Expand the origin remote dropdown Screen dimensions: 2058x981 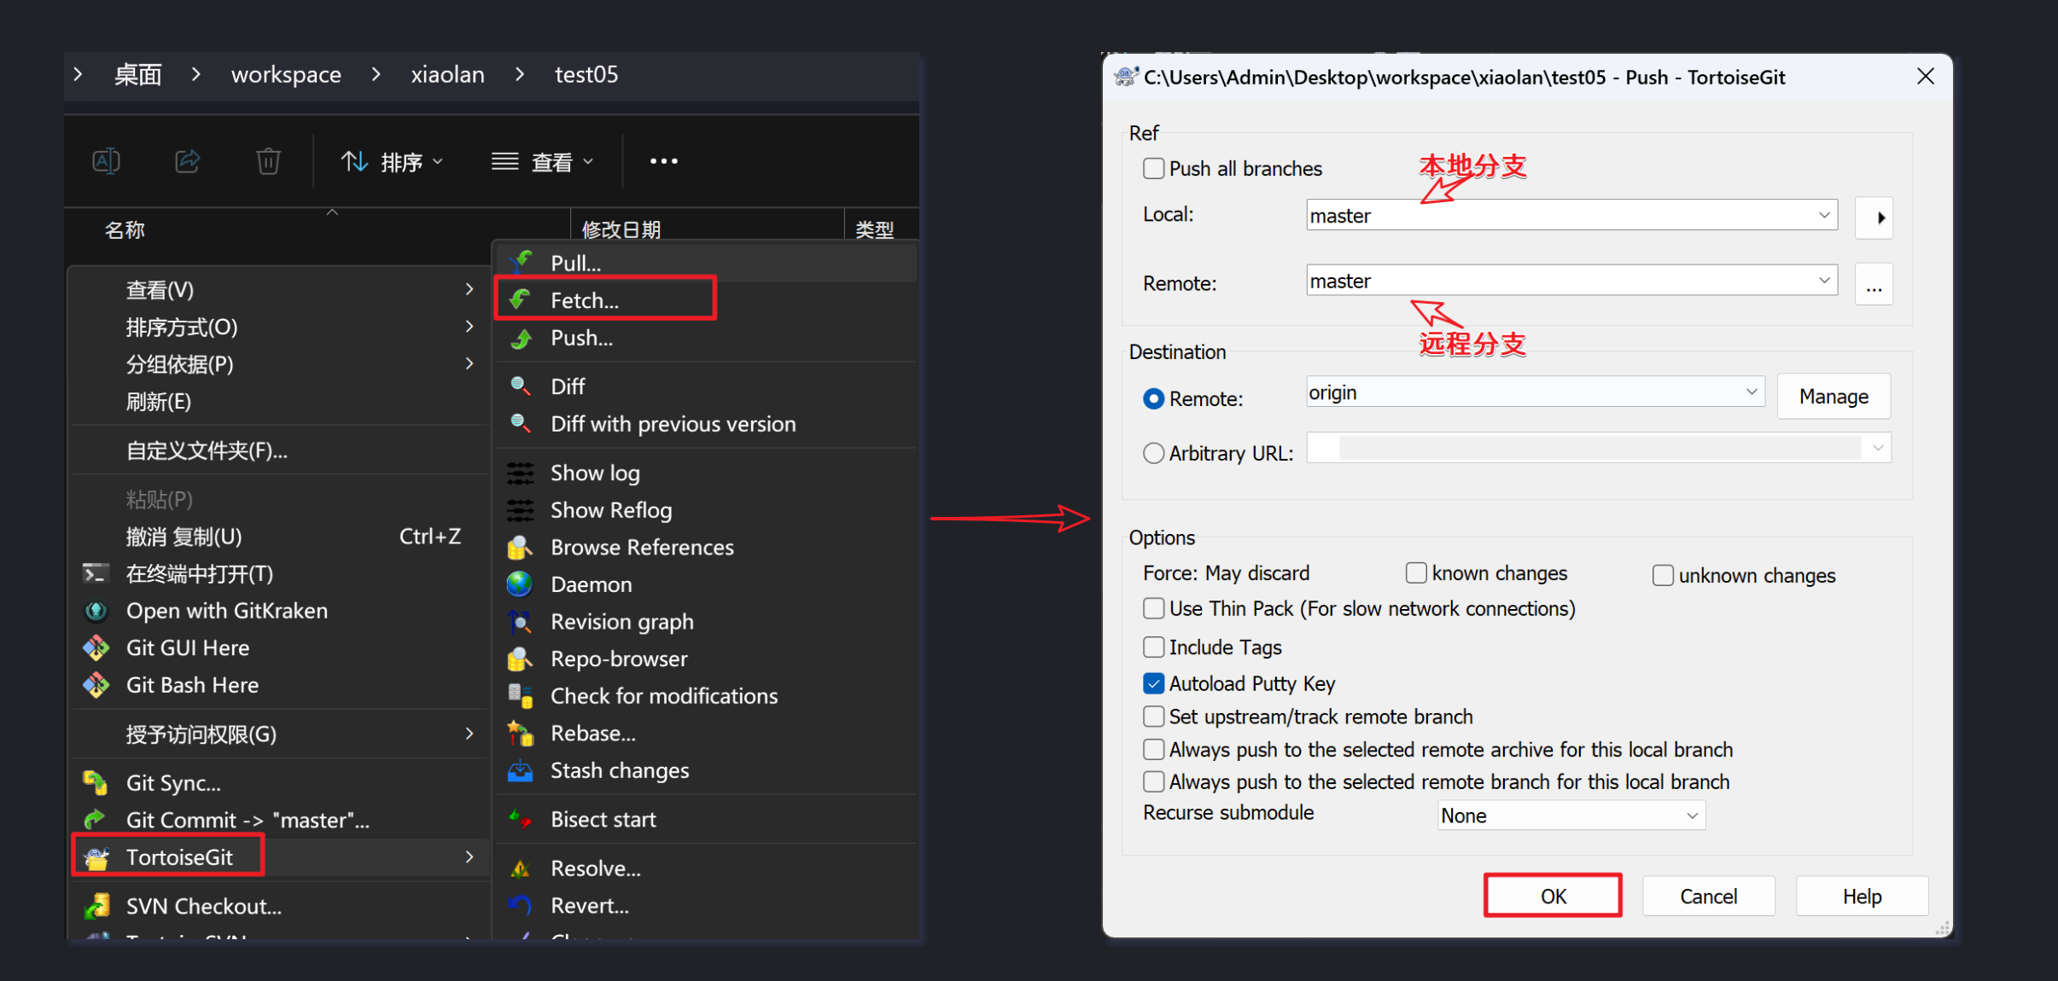click(1751, 392)
